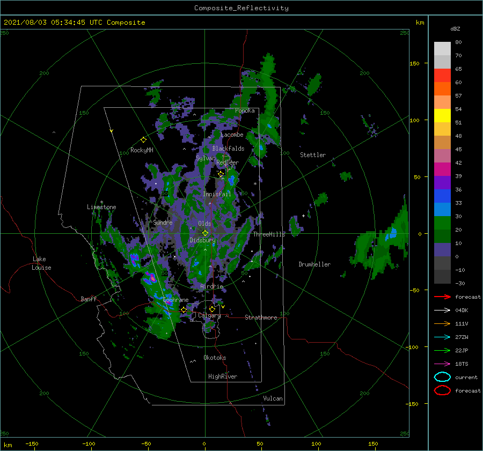This screenshot has width=483, height=451.
Task: Click the Sundre label
Action: tap(163, 222)
